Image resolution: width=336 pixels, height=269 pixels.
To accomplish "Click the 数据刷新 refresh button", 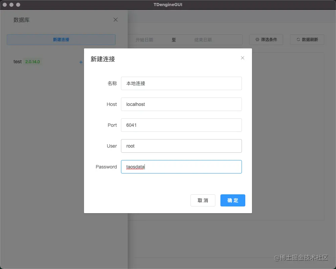I will pos(307,40).
